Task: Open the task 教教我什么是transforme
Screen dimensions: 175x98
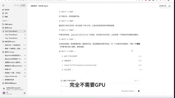Action: [x=14, y=66]
